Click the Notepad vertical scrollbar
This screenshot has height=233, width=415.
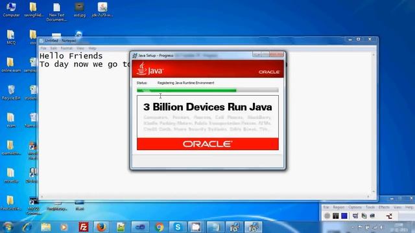coord(373,123)
